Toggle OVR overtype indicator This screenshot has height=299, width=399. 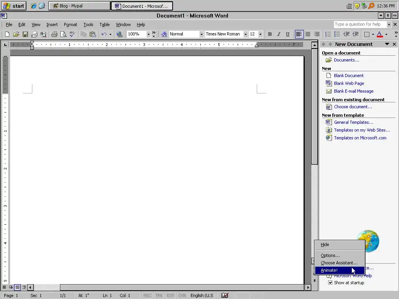(x=182, y=295)
